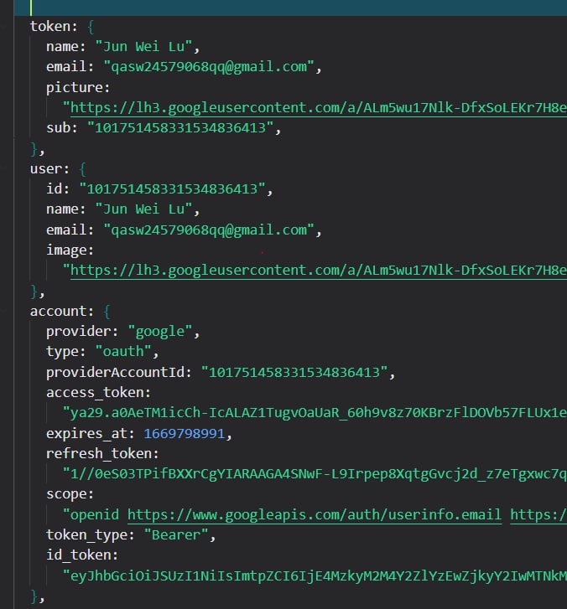Click the "expires_at:" key label
Image resolution: width=567 pixels, height=609 pixels.
click(x=91, y=433)
